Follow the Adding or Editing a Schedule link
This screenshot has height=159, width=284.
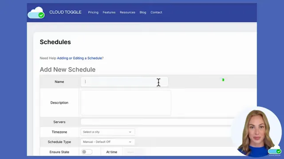coord(79,58)
